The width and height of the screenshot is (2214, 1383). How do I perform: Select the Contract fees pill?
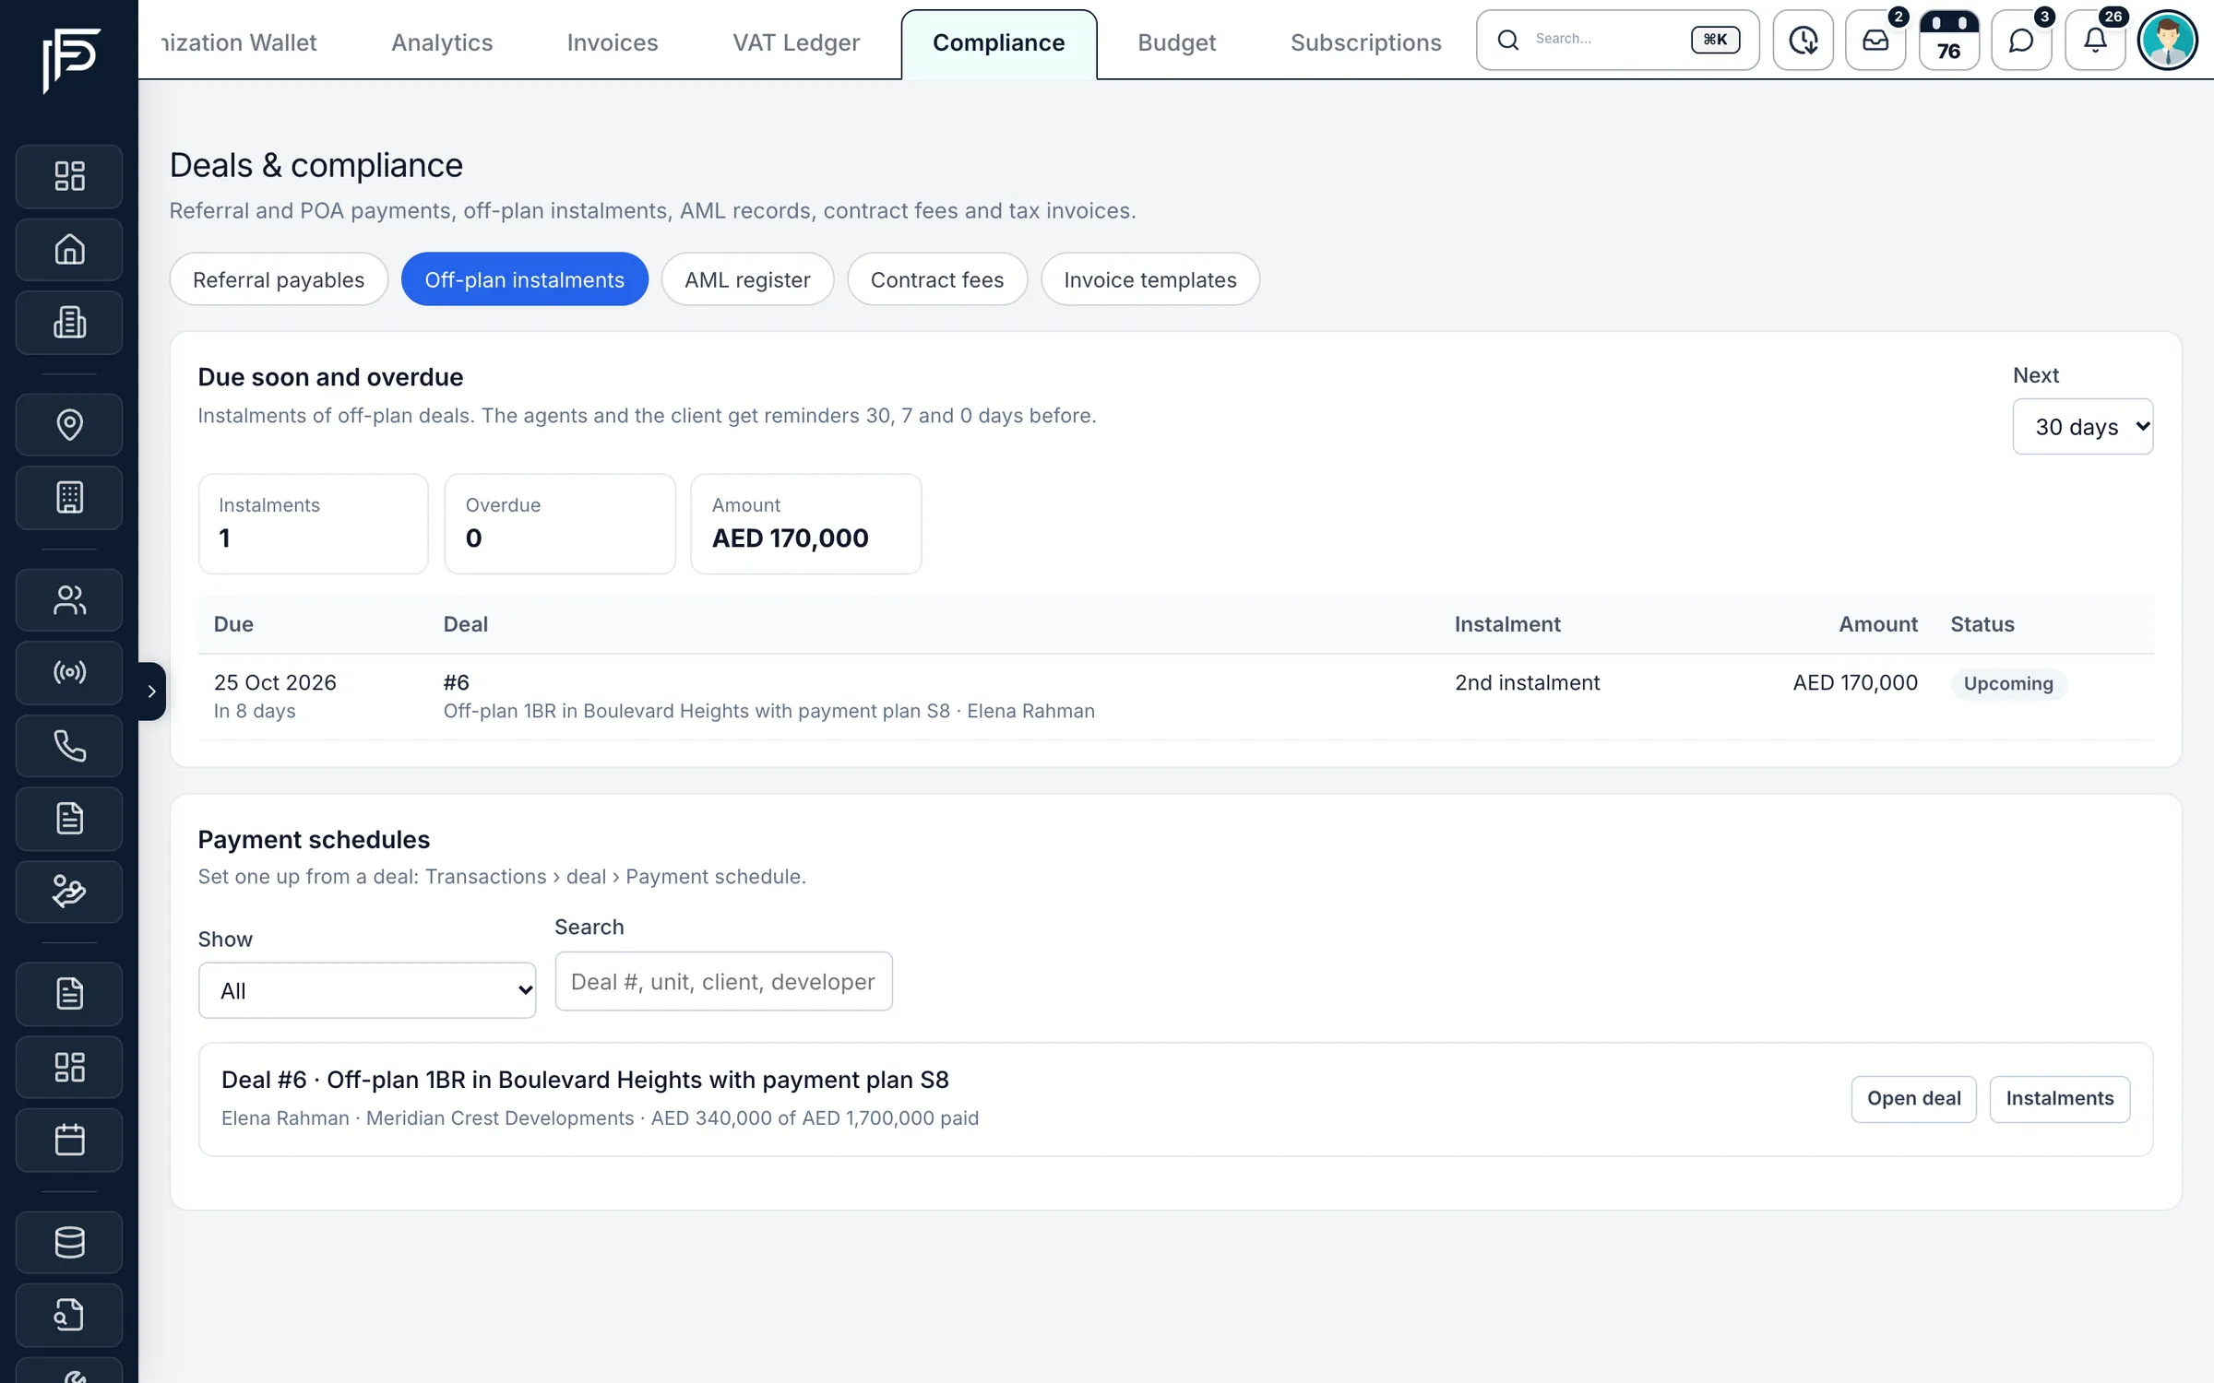[937, 279]
